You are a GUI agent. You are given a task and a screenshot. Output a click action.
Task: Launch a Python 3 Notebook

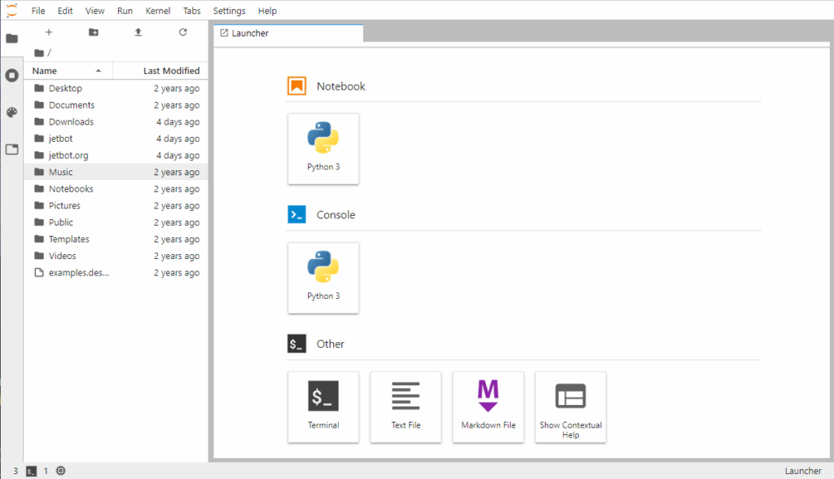point(323,148)
